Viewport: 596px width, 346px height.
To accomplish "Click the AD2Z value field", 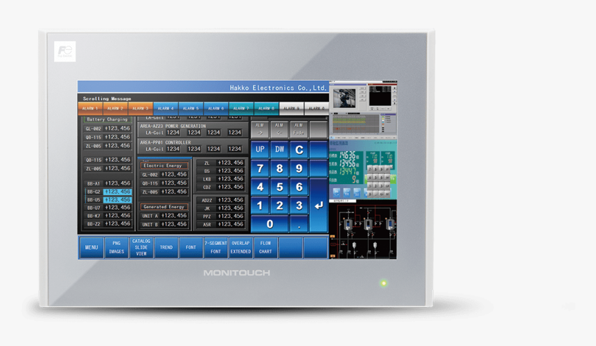I will pos(230,200).
